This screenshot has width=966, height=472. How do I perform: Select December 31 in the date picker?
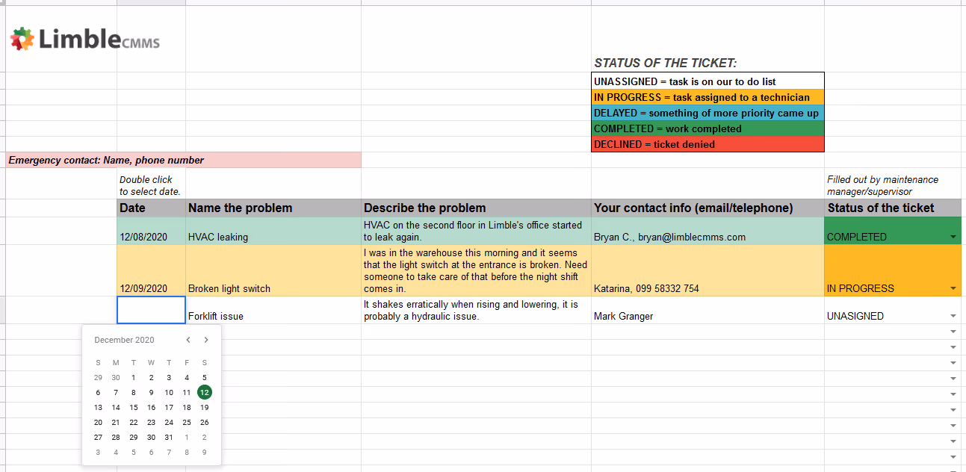[x=169, y=437]
